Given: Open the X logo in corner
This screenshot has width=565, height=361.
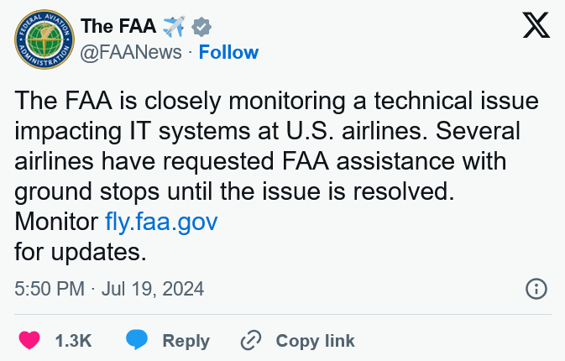Looking at the screenshot, I should (536, 25).
